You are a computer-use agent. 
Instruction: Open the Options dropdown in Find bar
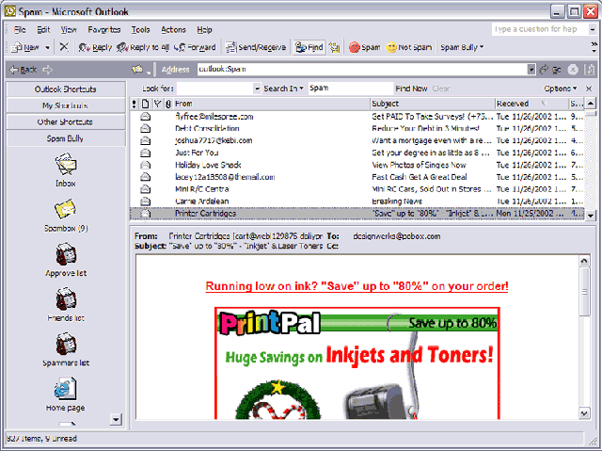click(x=561, y=89)
